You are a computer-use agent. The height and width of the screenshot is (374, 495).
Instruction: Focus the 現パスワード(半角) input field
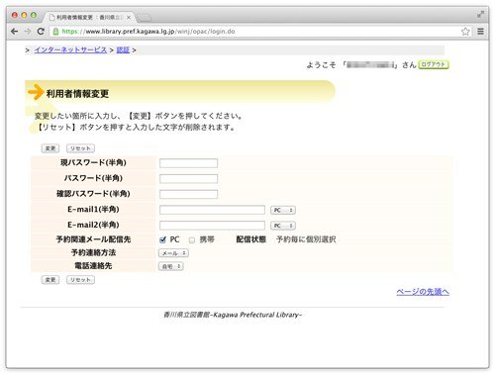(188, 163)
